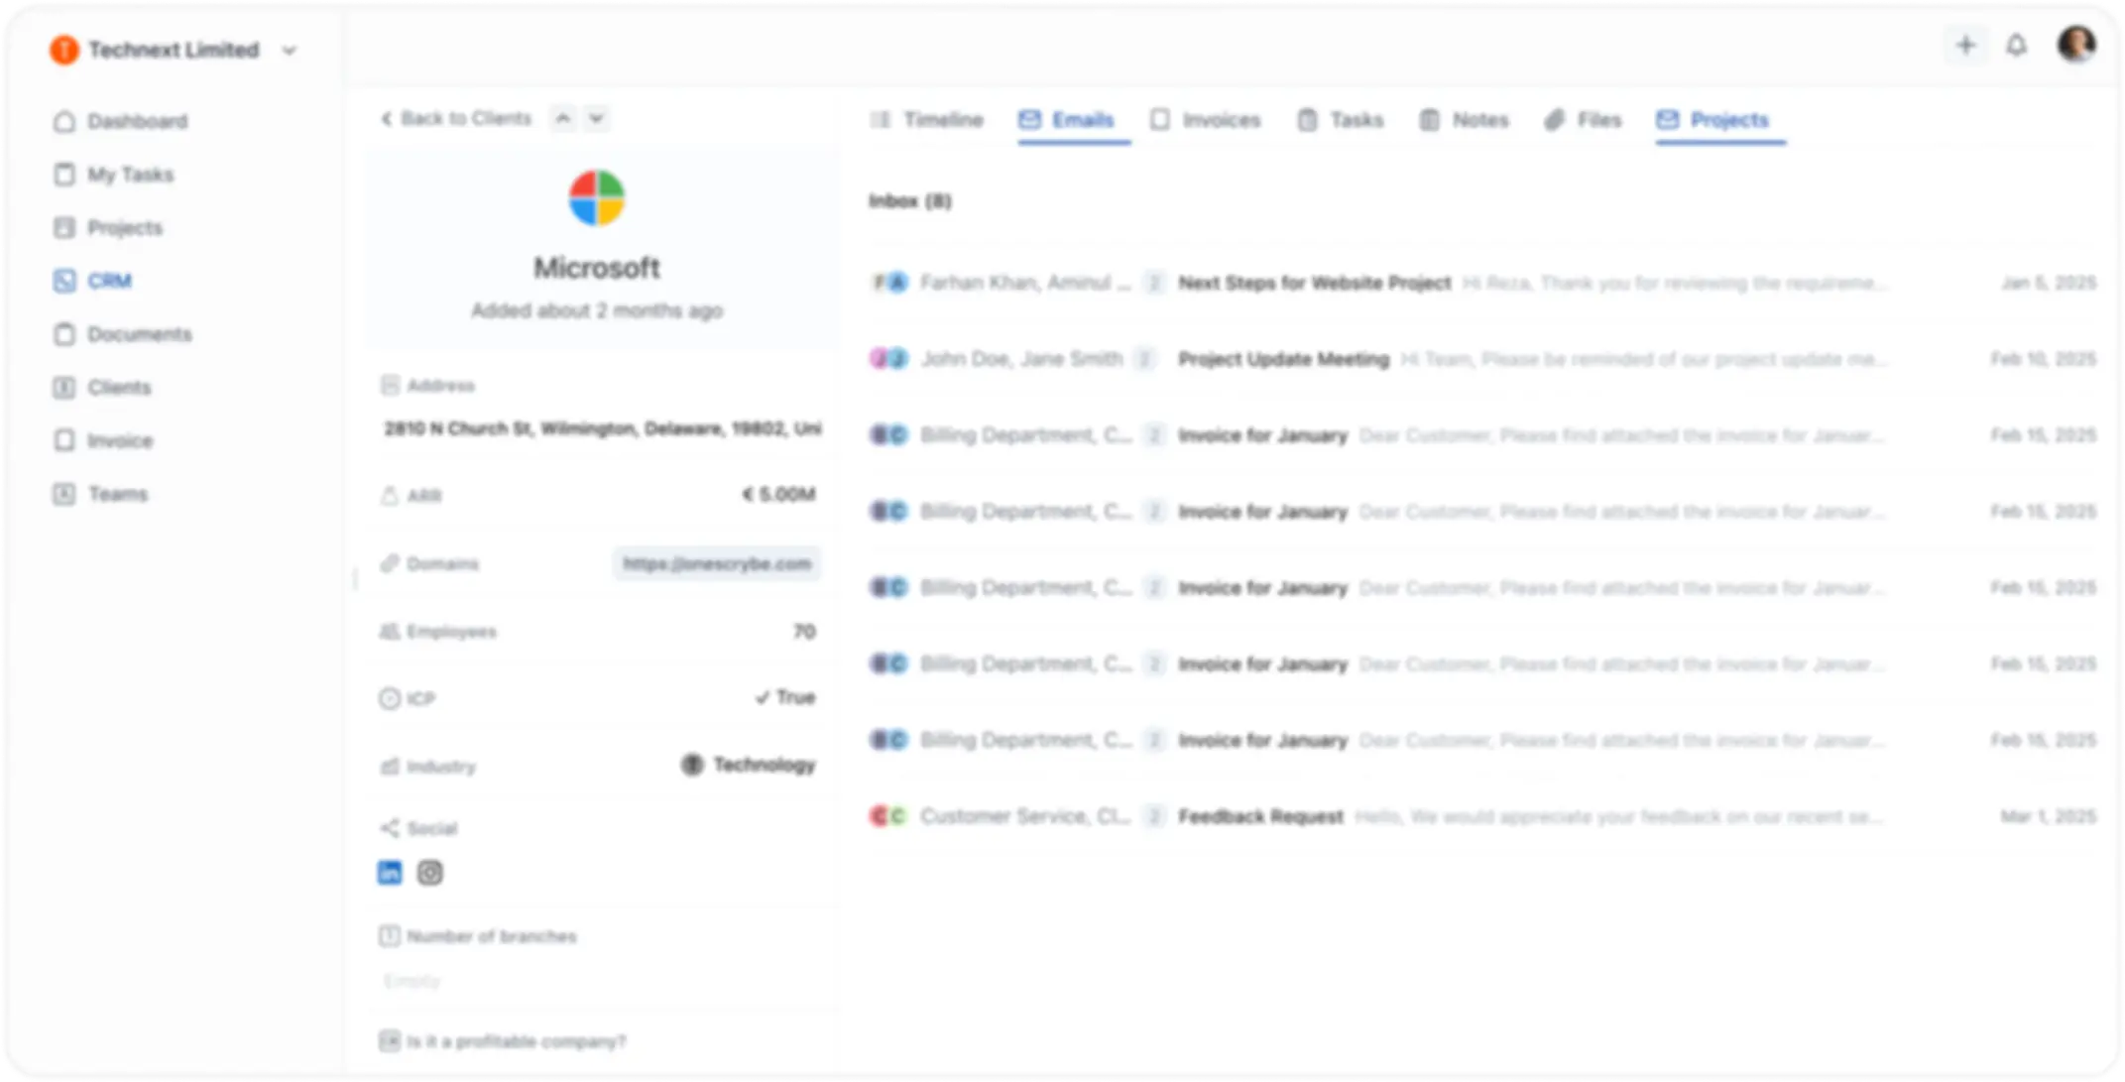Click the orange Technext Limited logo
The width and height of the screenshot is (2125, 1082).
point(64,50)
